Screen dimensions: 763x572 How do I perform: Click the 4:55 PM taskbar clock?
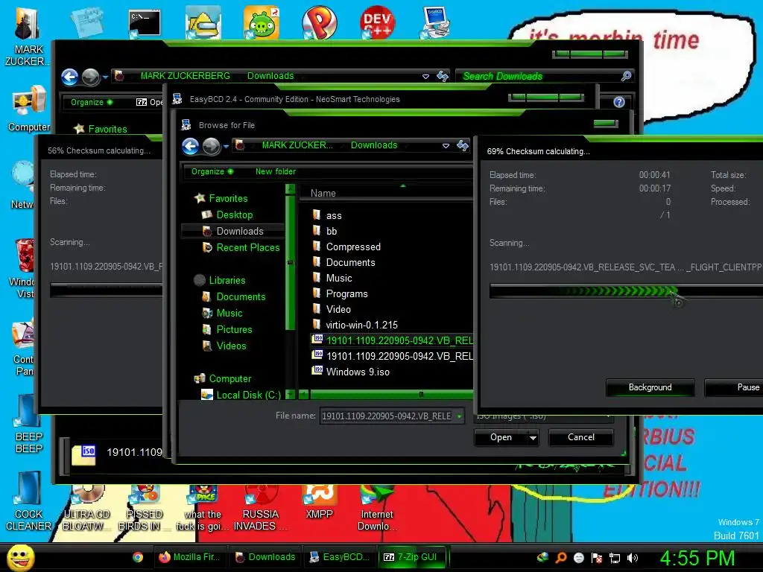click(697, 558)
